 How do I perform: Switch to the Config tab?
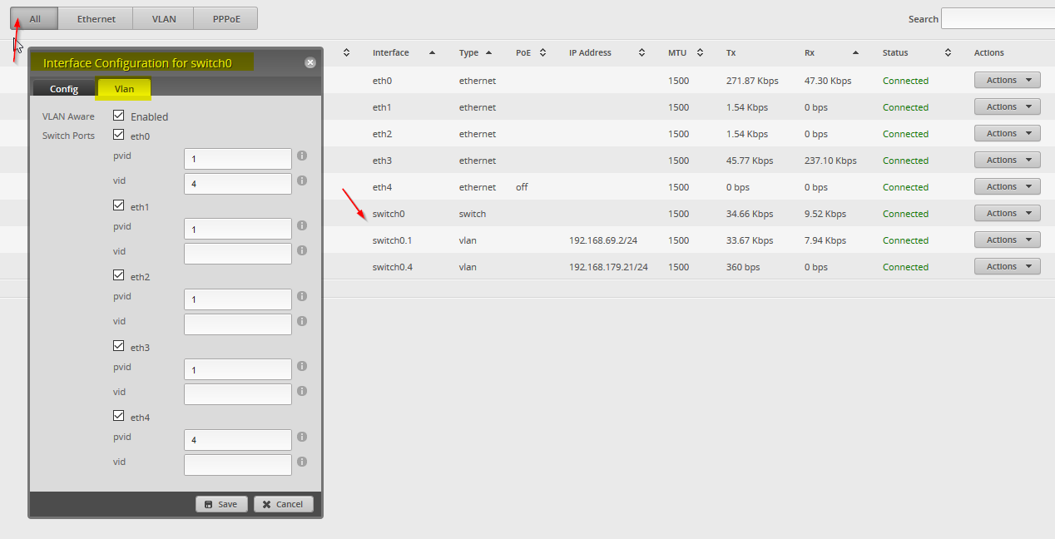(x=64, y=89)
